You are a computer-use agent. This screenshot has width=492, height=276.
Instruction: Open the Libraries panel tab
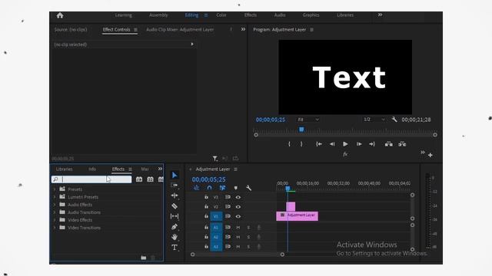(64, 169)
